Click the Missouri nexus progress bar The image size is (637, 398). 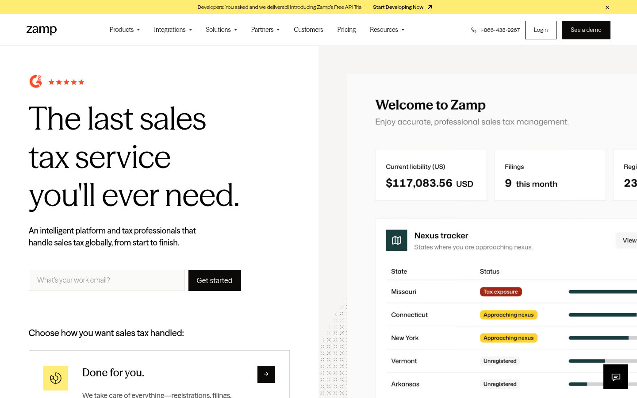(x=603, y=292)
